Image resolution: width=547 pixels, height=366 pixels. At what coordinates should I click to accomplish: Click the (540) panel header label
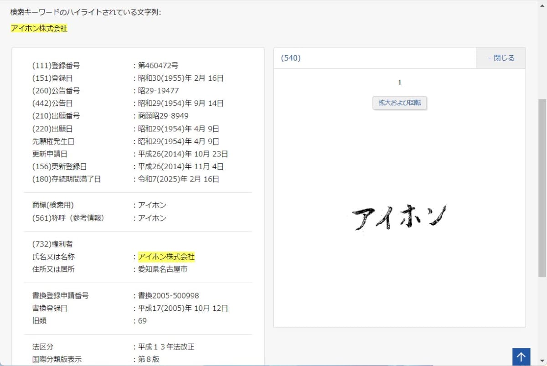(x=291, y=58)
